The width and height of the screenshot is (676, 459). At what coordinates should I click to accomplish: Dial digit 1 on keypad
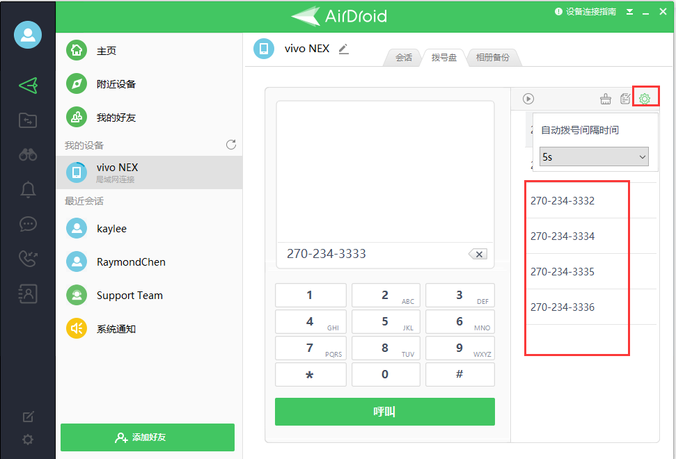(311, 296)
